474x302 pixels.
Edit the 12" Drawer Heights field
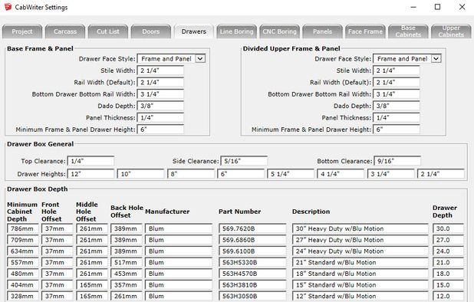tap(91, 174)
